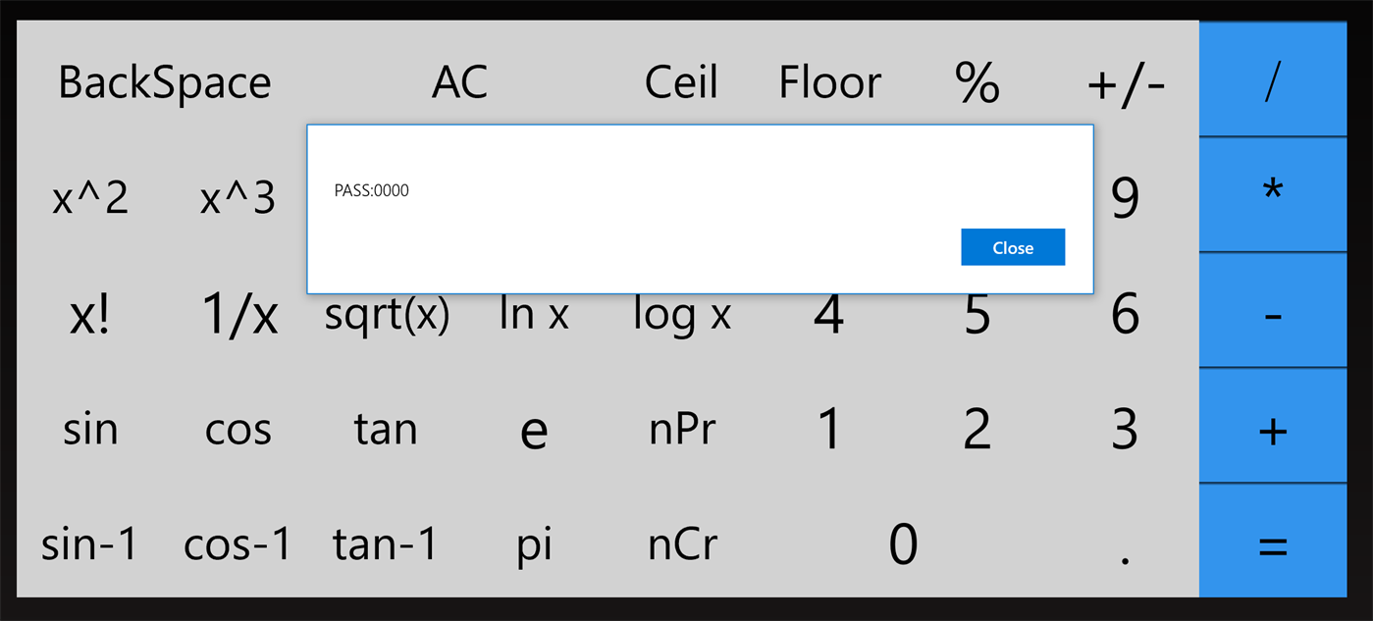Select the divide operator
The height and width of the screenshot is (621, 1373).
click(x=1272, y=80)
